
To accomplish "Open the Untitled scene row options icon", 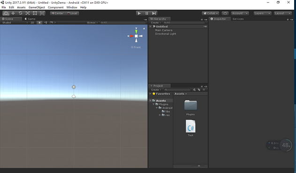I will coord(205,27).
